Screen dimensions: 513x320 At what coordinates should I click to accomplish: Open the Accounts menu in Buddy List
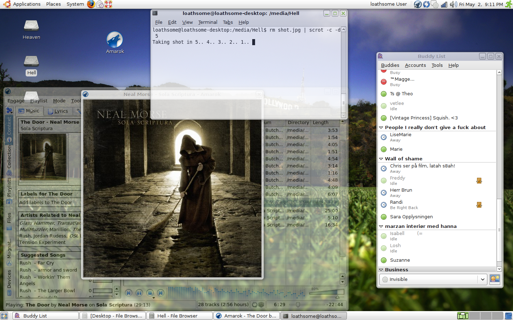tap(415, 65)
